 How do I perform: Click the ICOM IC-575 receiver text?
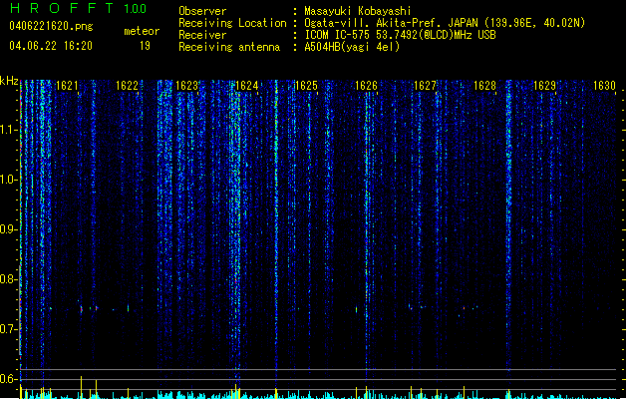[400, 35]
